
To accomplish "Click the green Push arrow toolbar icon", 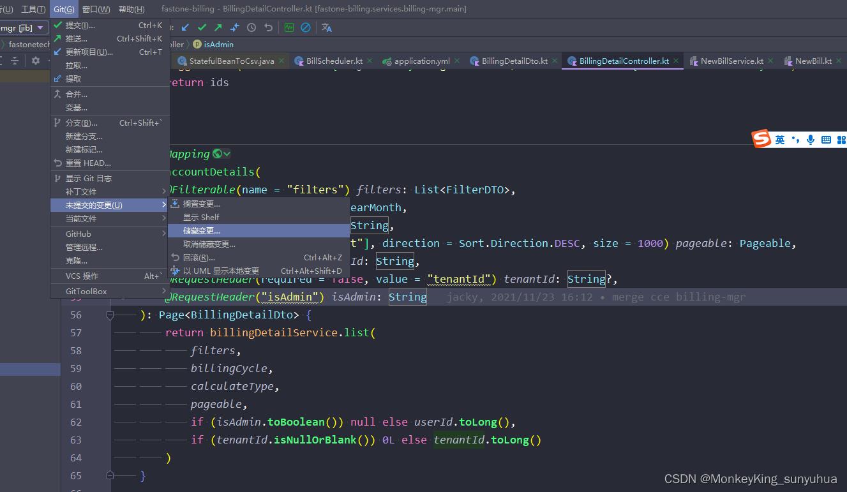I will point(218,27).
